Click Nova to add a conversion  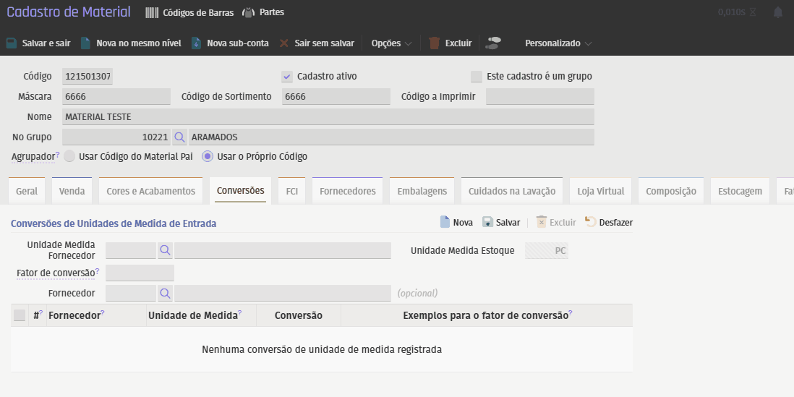coord(456,222)
